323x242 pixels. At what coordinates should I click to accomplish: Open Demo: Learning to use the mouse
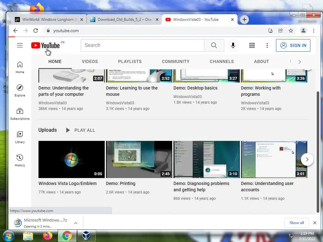[x=132, y=91]
